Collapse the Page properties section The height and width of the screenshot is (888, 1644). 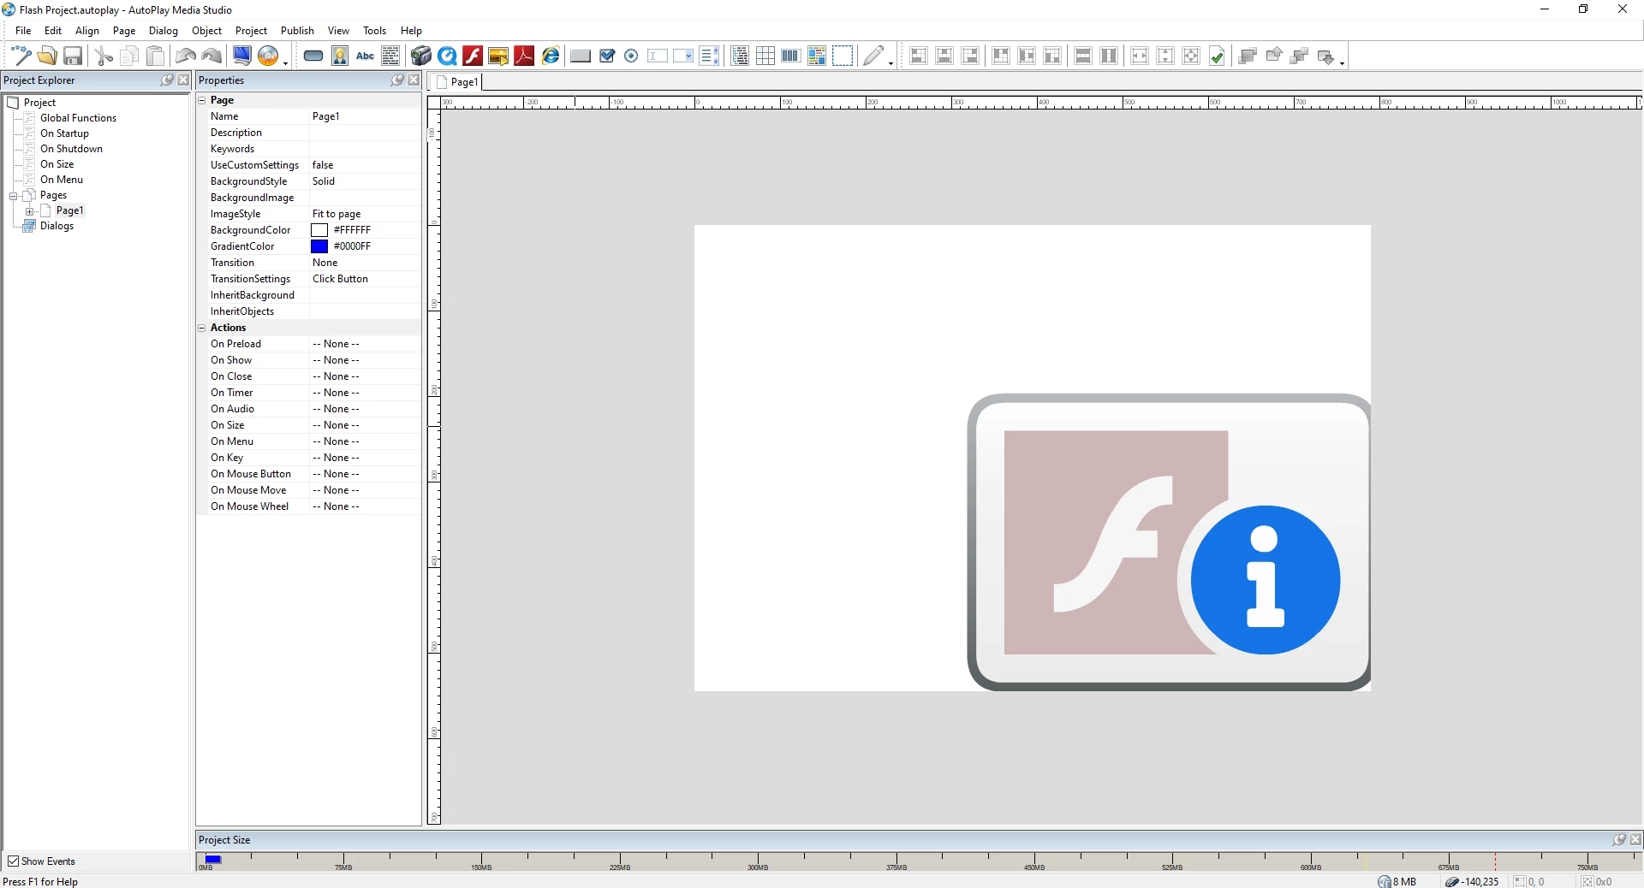coord(202,100)
